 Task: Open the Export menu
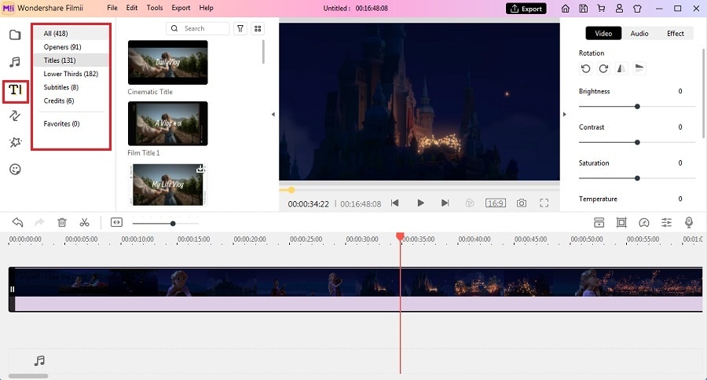(x=181, y=8)
